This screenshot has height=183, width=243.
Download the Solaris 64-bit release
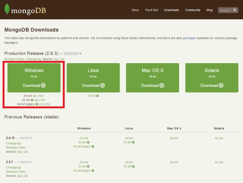pos(212,78)
